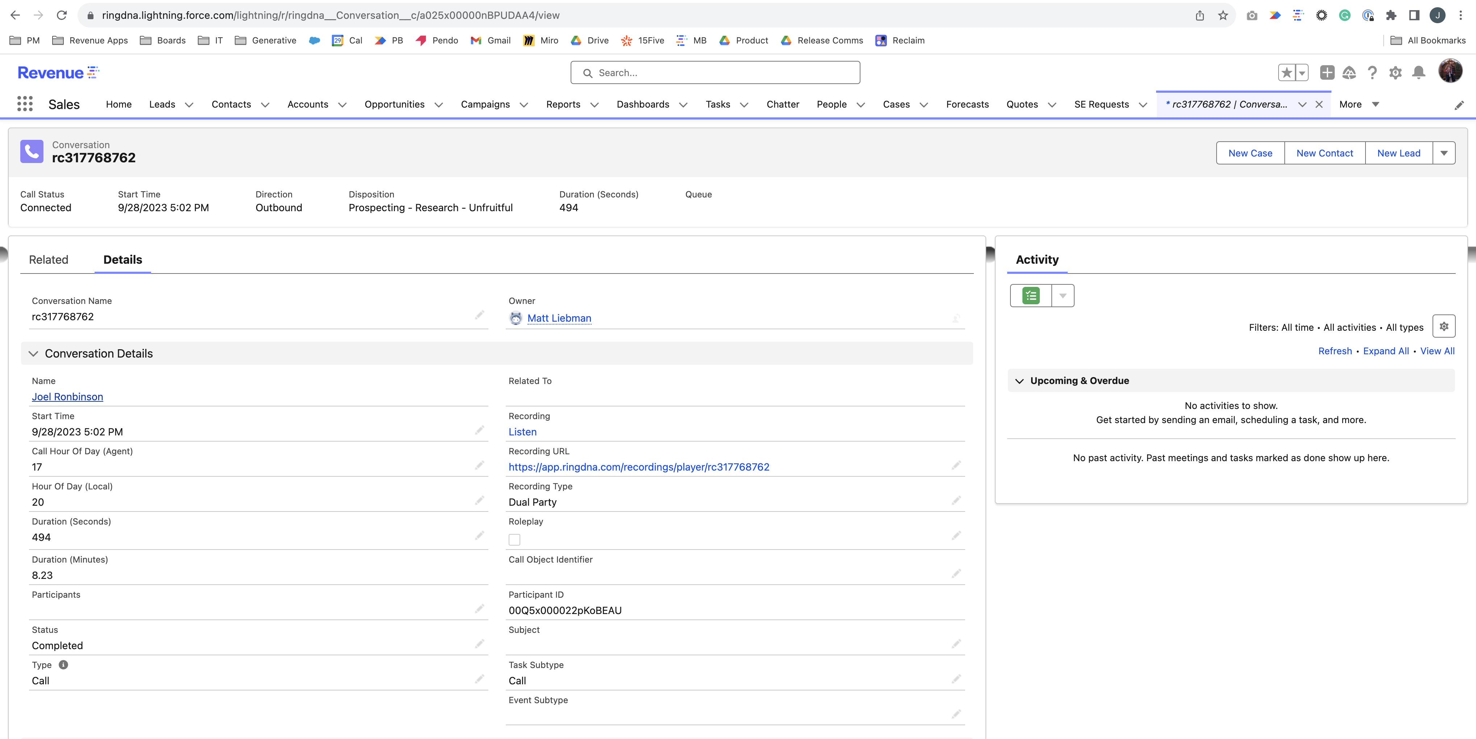Collapse the Upcoming & Overdue section

coord(1020,381)
